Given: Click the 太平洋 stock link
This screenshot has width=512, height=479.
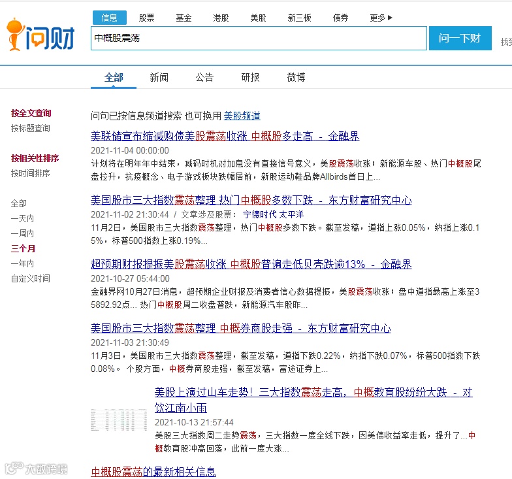Looking at the screenshot, I should pos(291,214).
